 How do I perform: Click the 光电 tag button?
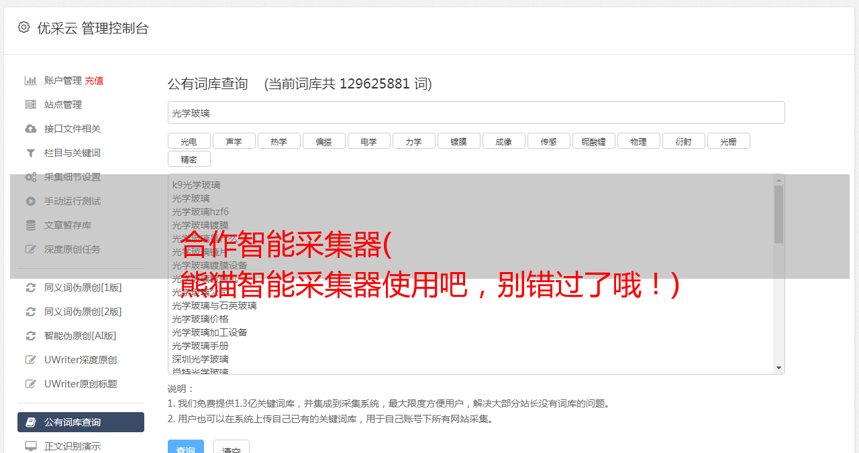point(189,141)
